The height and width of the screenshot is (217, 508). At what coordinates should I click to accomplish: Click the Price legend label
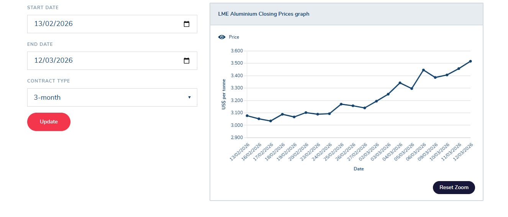(x=234, y=37)
